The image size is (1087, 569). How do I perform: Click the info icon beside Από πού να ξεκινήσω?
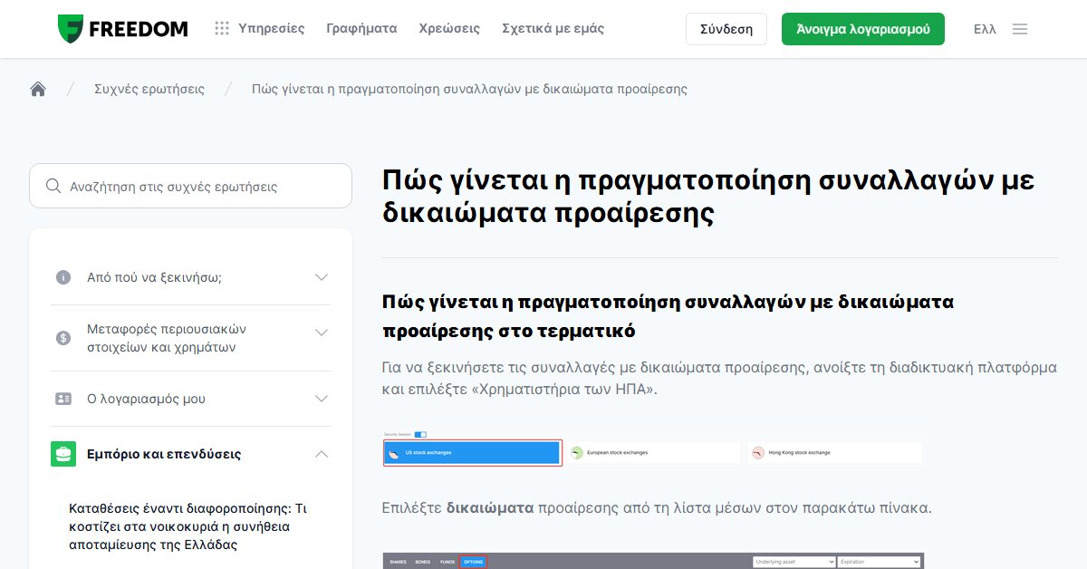[63, 277]
